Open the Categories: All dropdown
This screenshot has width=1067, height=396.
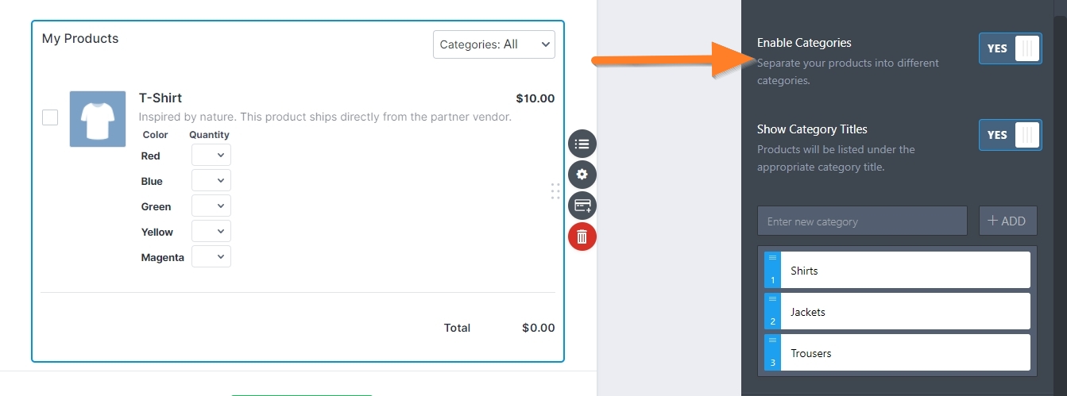coord(494,44)
